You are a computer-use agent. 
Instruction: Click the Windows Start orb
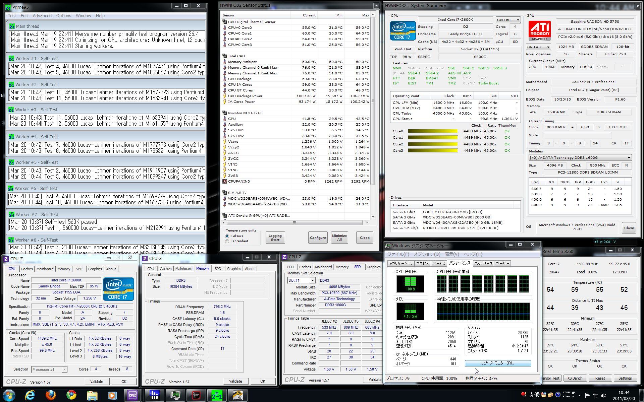point(9,395)
